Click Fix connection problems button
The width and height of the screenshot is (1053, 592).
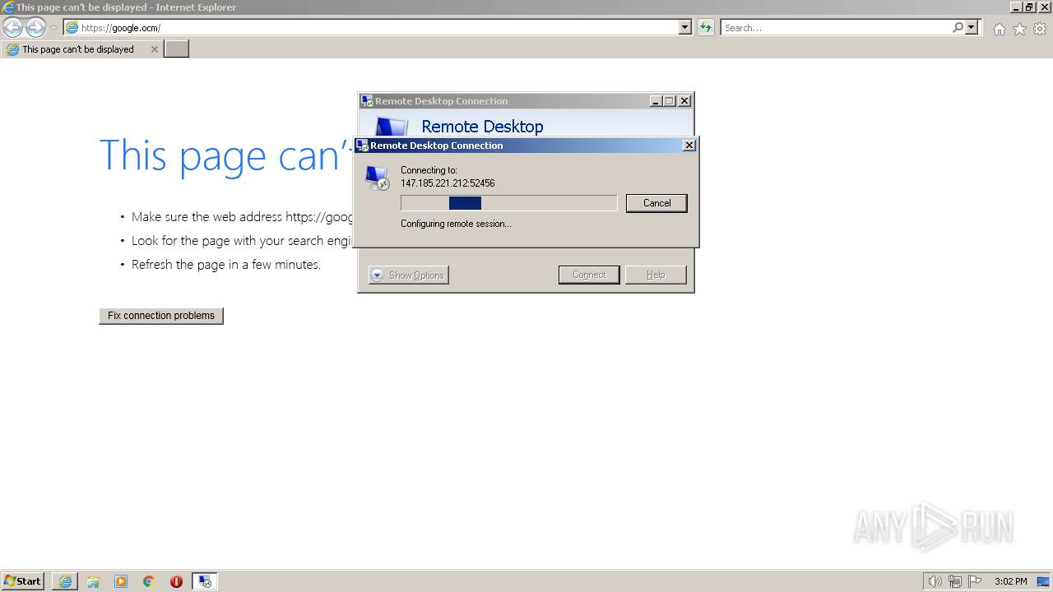tap(161, 316)
